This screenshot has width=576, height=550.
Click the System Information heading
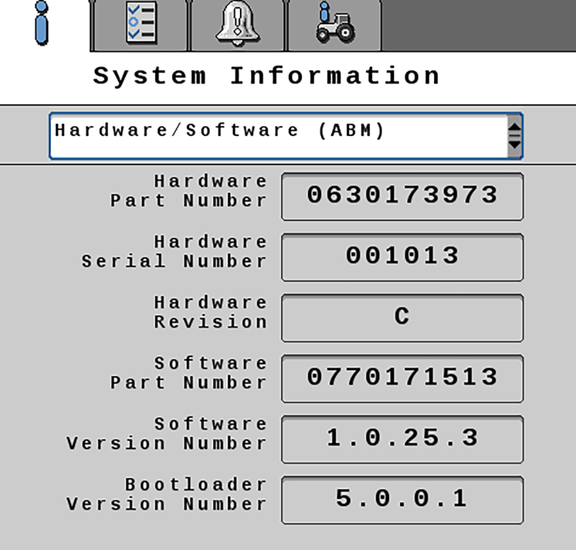(266, 76)
